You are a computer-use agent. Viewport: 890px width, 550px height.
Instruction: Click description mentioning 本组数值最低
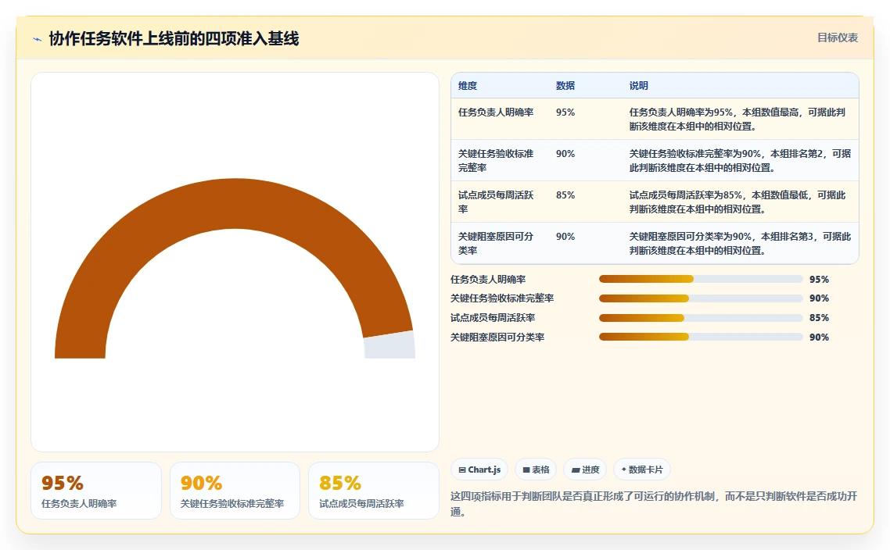[x=737, y=202]
